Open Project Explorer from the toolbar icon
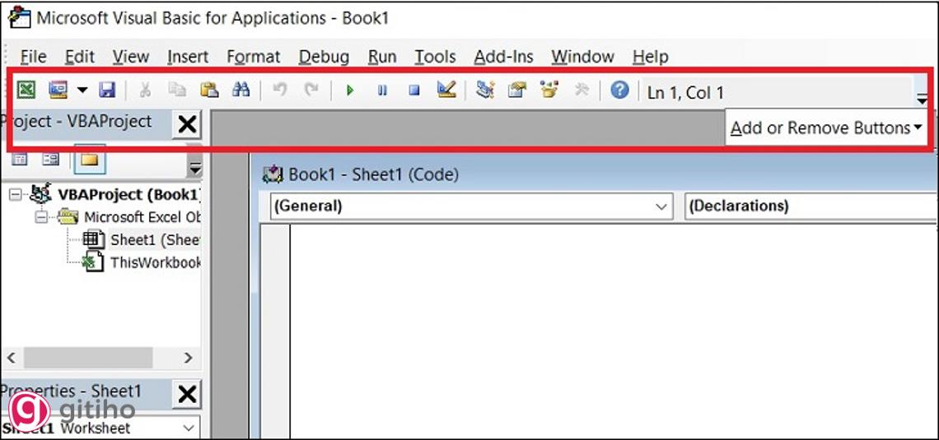 pyautogui.click(x=485, y=90)
